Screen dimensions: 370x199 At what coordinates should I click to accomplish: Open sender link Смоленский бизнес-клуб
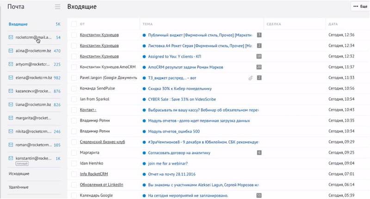[102, 142]
